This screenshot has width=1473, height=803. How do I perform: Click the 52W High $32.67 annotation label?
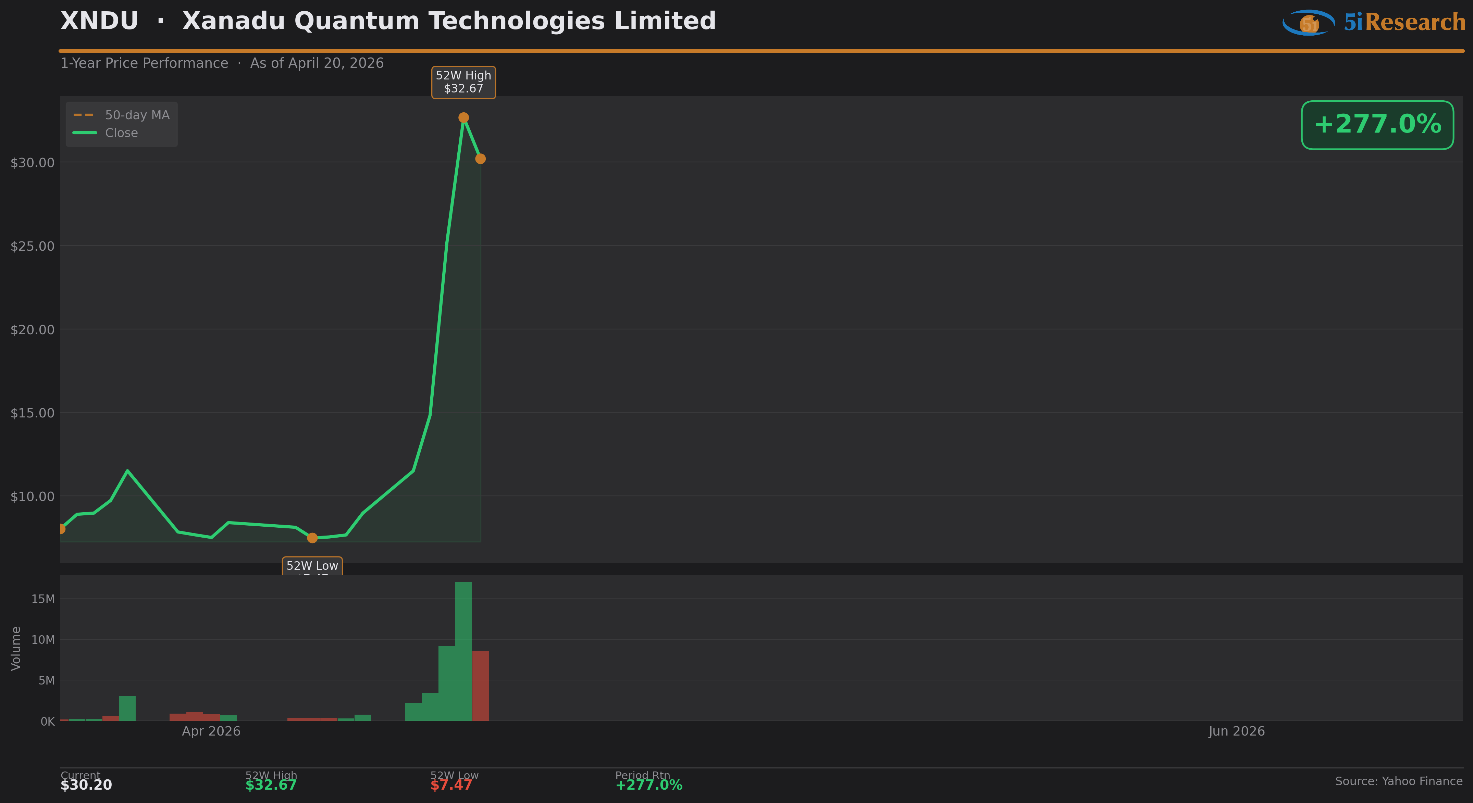(463, 82)
